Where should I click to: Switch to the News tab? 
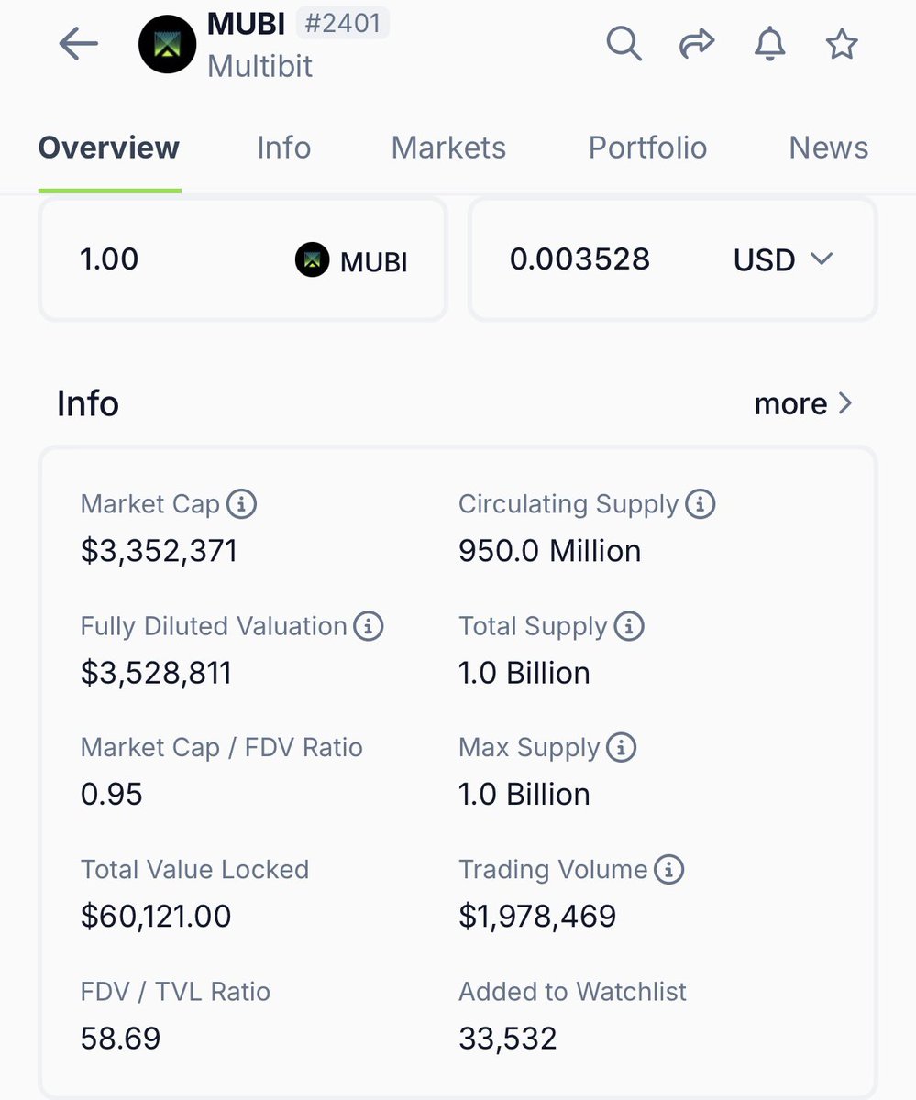pos(829,148)
